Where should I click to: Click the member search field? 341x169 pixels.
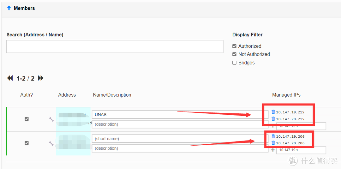click(x=115, y=46)
